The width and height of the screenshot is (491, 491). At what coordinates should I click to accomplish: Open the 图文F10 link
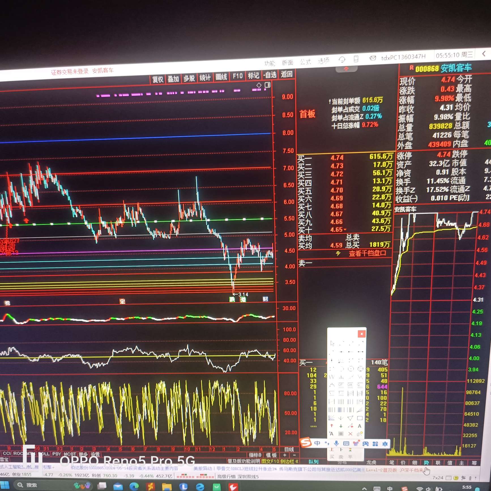click(270, 461)
